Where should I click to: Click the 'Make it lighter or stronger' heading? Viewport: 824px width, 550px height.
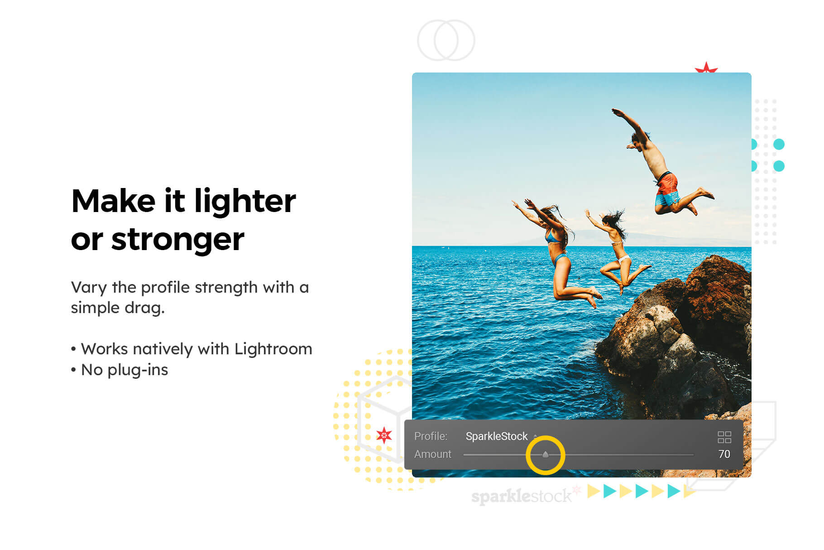[x=183, y=220]
